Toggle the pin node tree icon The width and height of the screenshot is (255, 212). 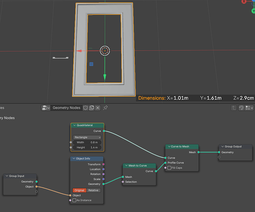[105, 108]
